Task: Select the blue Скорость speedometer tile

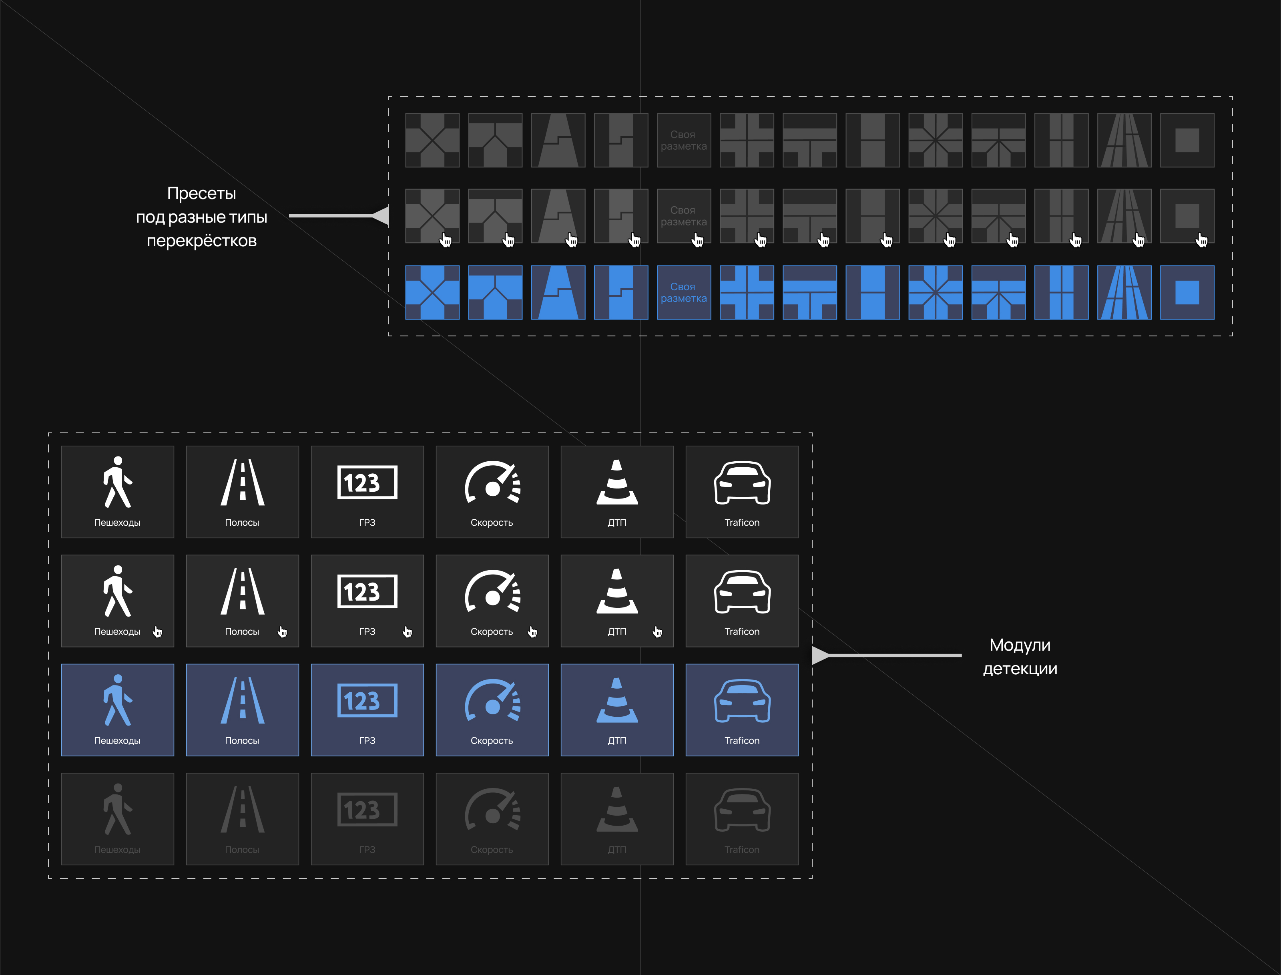Action: (492, 709)
